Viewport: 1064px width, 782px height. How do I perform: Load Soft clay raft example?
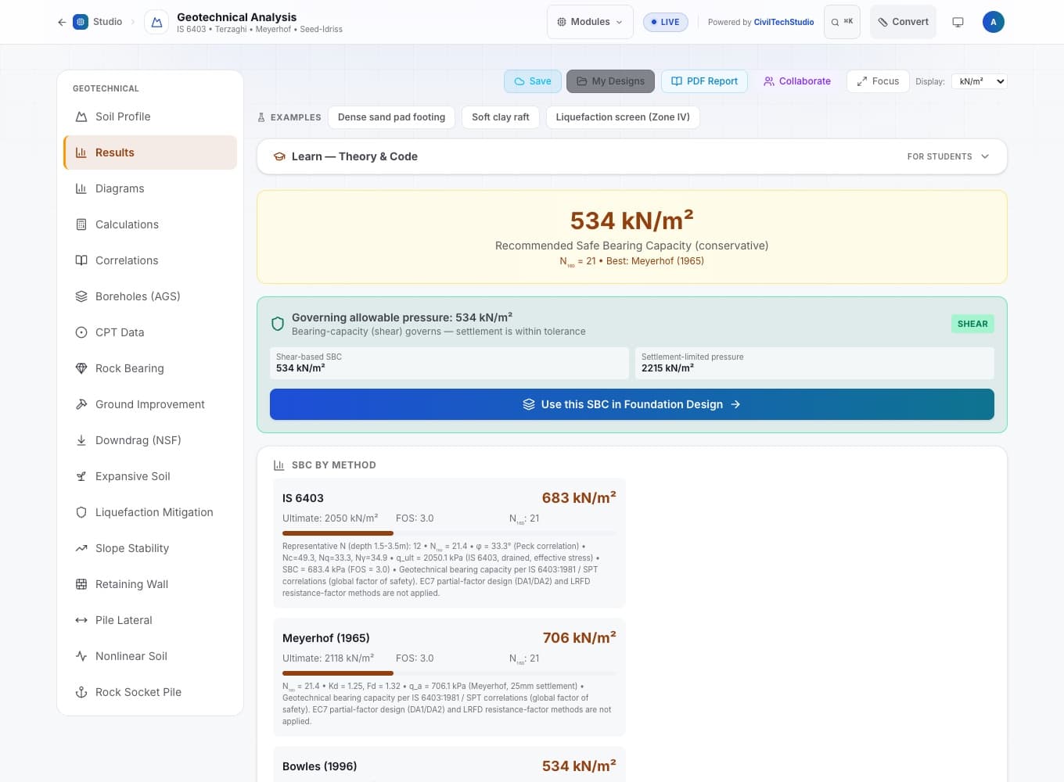tap(501, 117)
